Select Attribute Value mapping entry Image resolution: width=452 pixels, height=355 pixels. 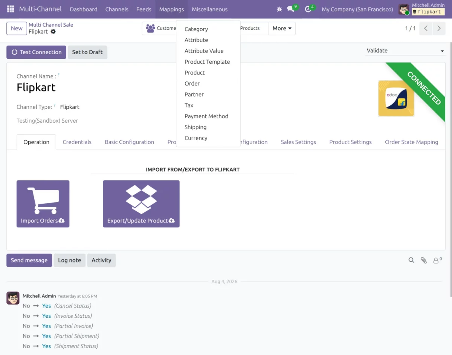click(x=208, y=51)
